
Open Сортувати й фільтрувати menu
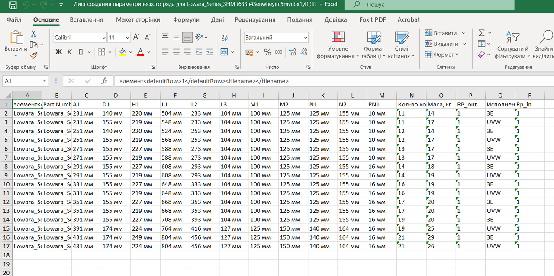tap(513, 45)
